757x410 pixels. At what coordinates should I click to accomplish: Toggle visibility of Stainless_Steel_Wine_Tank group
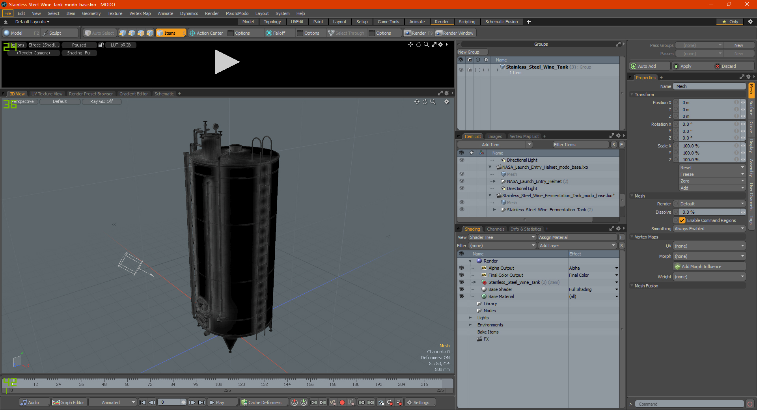coord(461,70)
